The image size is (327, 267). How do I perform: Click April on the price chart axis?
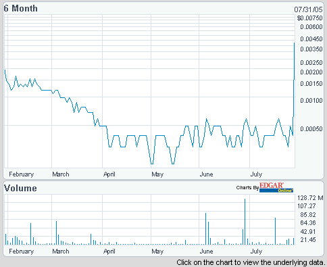109,174
